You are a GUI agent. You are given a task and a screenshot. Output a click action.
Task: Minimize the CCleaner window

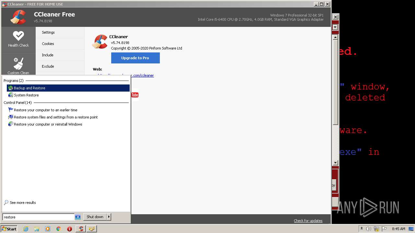(316, 4)
